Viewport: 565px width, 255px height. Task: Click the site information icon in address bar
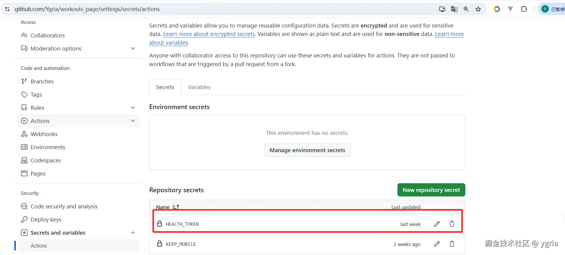[x=7, y=9]
